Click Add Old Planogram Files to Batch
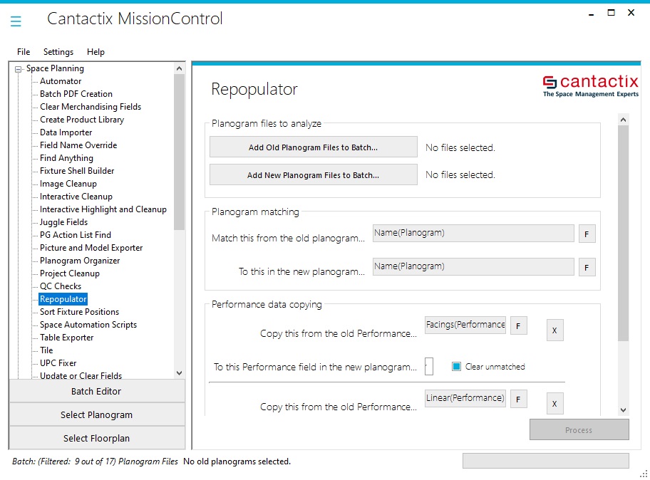Screen dimensions: 650x480 click(x=313, y=147)
